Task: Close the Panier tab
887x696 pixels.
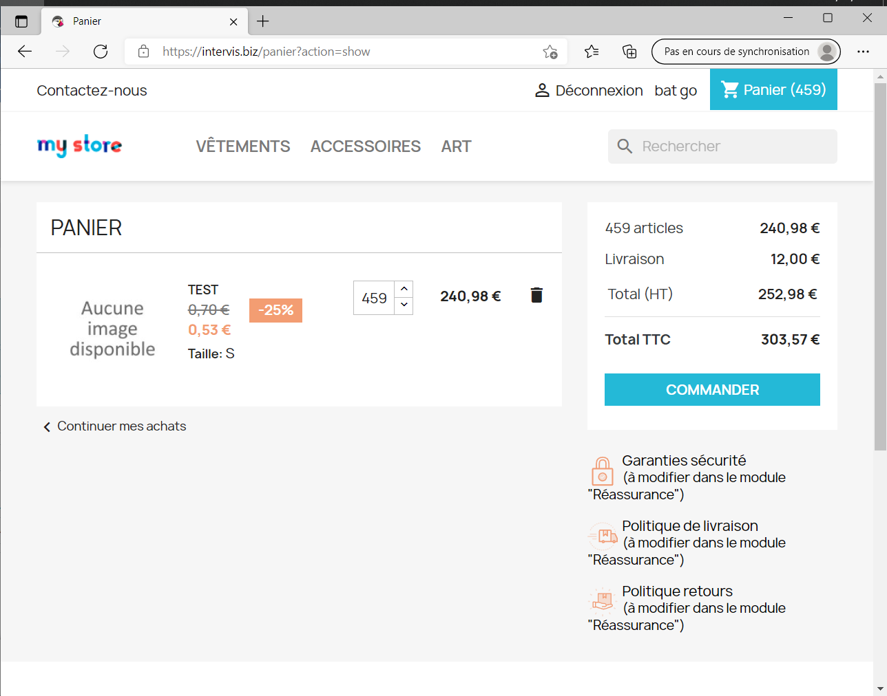Action: tap(233, 22)
